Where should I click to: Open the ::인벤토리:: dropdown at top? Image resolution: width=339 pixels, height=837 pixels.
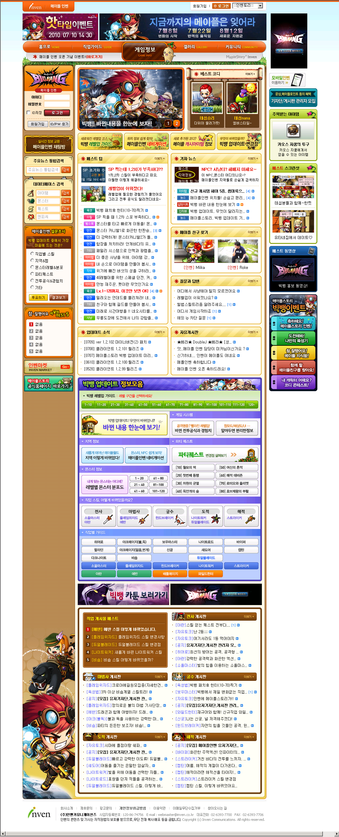248,6
